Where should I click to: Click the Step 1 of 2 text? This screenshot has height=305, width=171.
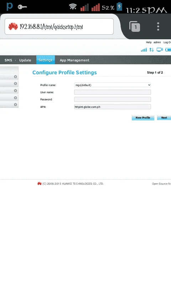click(155, 72)
